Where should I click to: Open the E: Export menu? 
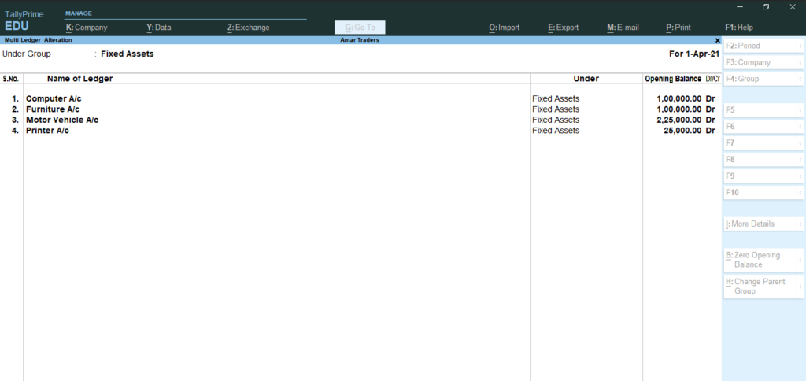[563, 28]
